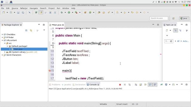Click Remove All Terminated Launches icon

130,85
